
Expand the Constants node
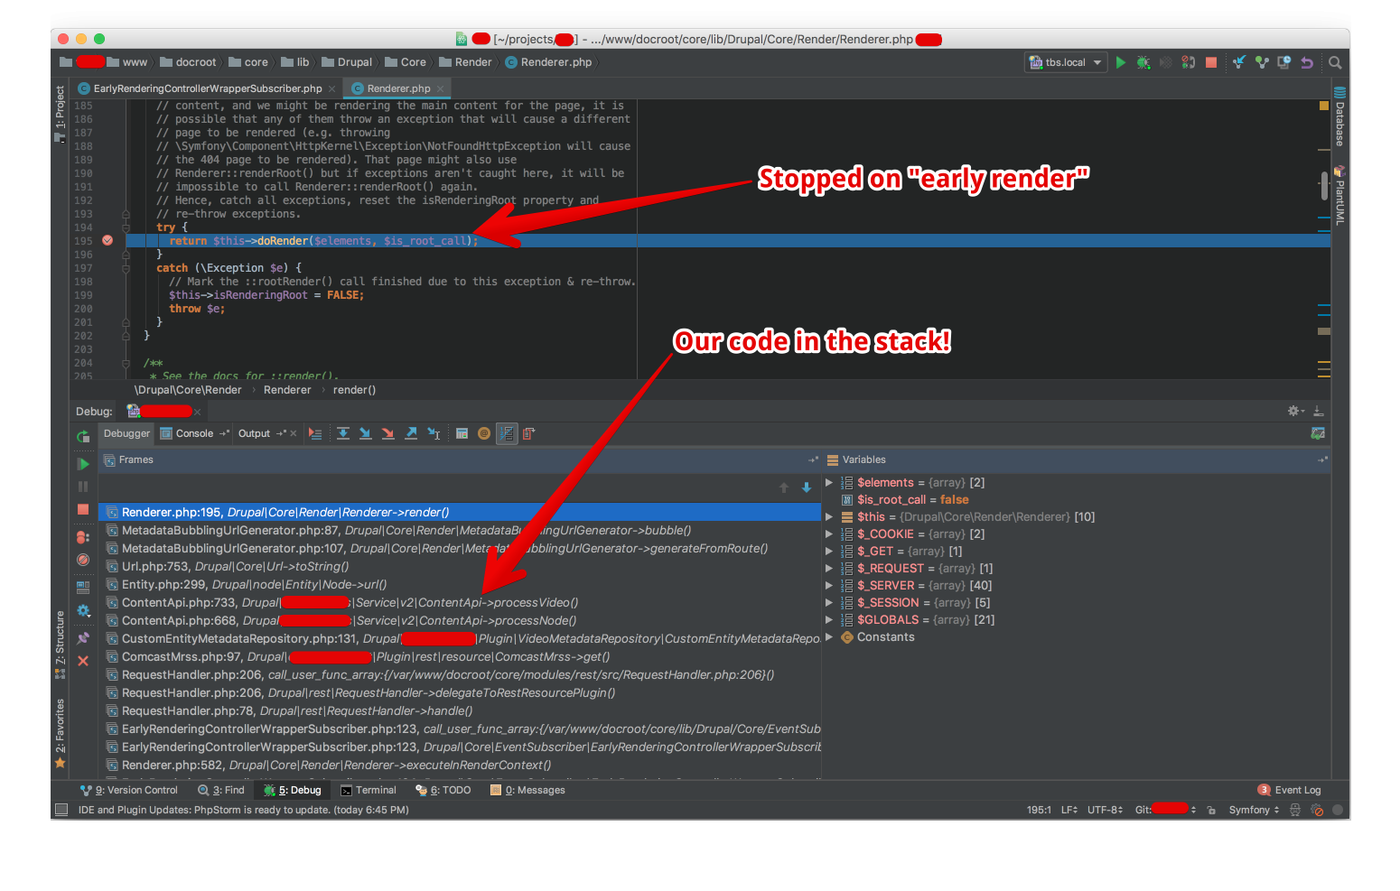point(829,636)
